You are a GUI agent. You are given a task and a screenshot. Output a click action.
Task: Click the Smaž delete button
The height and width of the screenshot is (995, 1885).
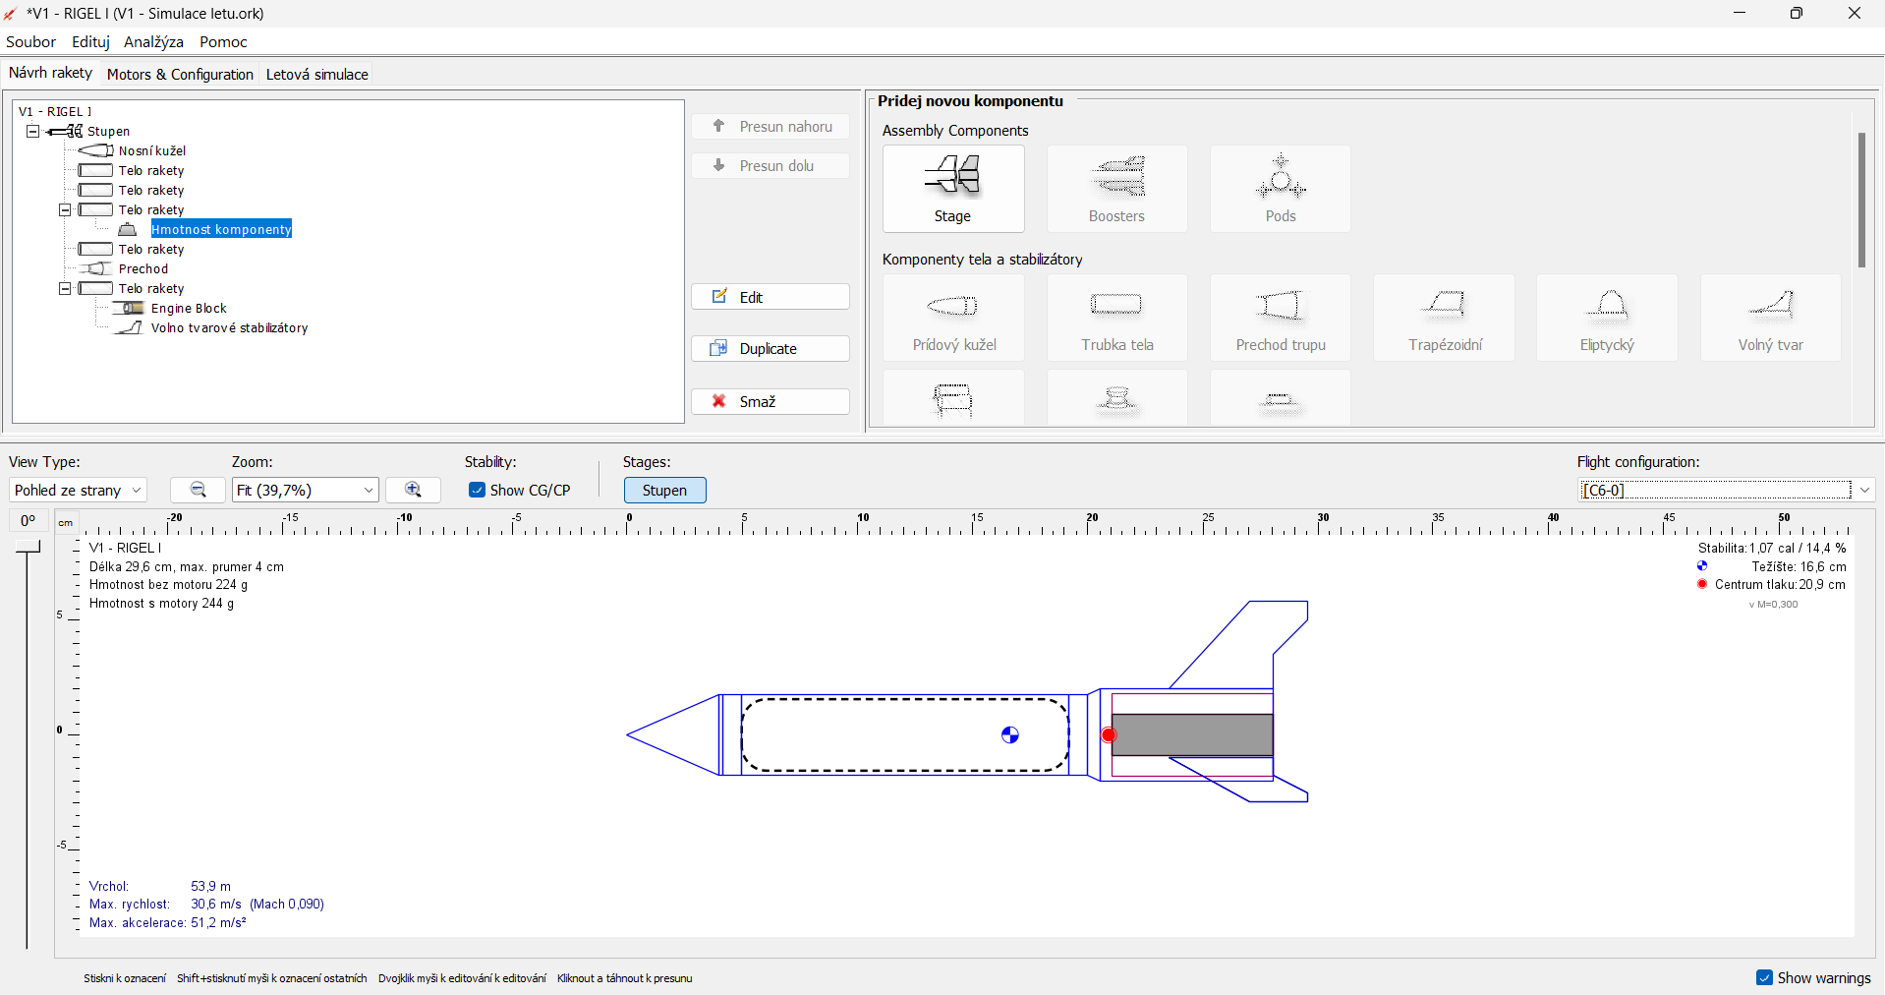click(770, 401)
